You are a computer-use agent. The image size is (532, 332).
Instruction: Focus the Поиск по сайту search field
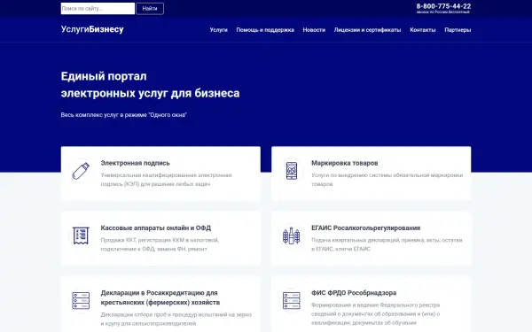(x=98, y=9)
